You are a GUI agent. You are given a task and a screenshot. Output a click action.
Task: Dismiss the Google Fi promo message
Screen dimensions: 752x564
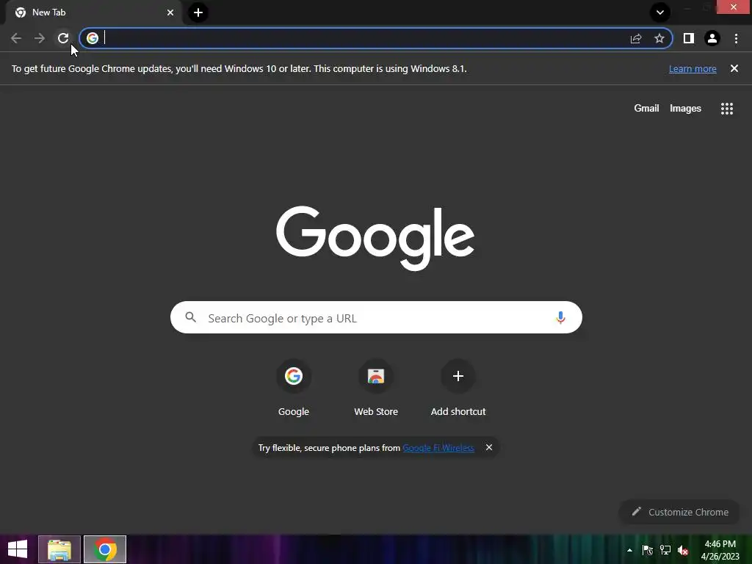tap(488, 447)
